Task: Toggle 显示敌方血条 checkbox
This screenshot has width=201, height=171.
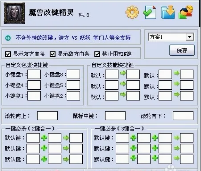Action: point(53,54)
